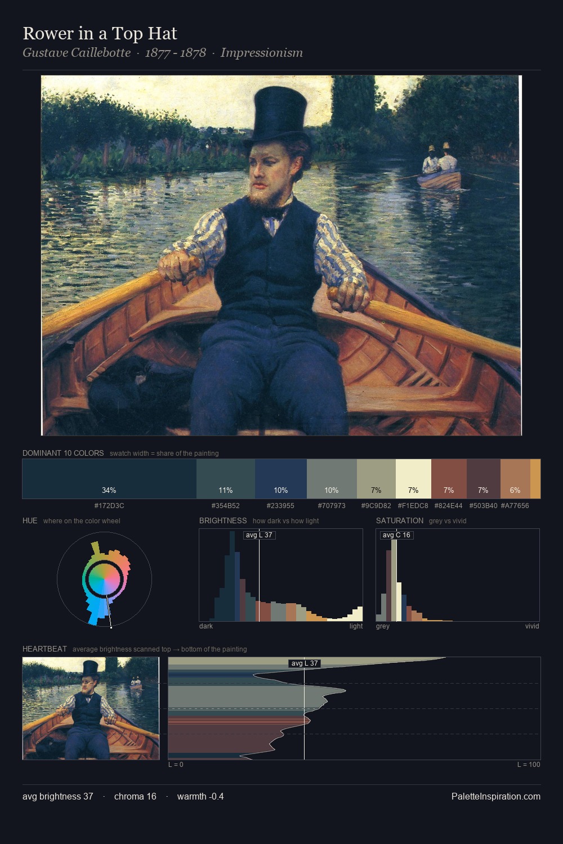The height and width of the screenshot is (844, 563).
Task: Select the #503B40 dark plum swatch
Action: 484,479
